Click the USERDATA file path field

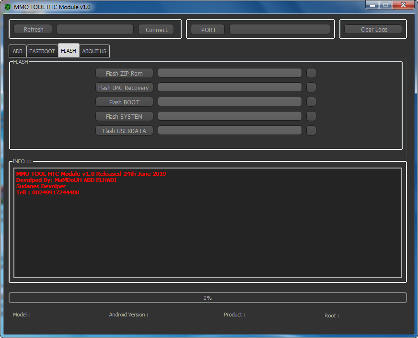tap(230, 130)
